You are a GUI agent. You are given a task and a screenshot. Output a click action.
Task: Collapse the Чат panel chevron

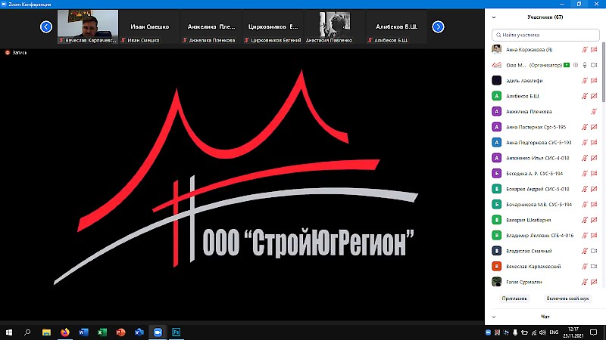coord(495,317)
